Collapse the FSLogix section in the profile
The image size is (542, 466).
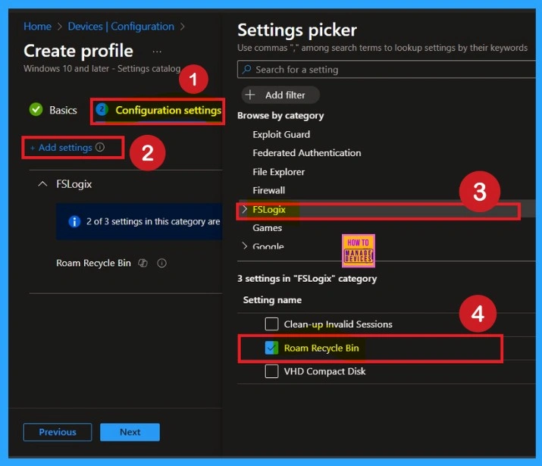click(42, 184)
